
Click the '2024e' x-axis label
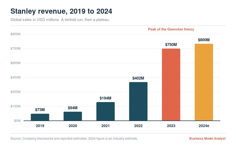(x=204, y=126)
